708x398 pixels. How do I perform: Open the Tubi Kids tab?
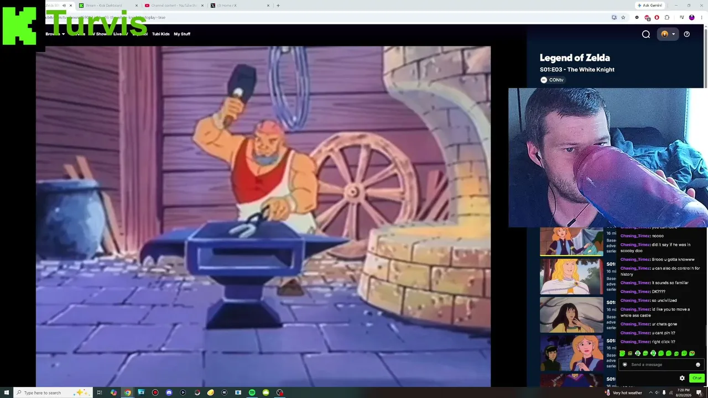[x=160, y=34]
